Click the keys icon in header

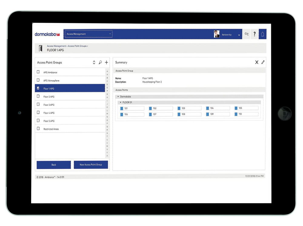click(247, 34)
